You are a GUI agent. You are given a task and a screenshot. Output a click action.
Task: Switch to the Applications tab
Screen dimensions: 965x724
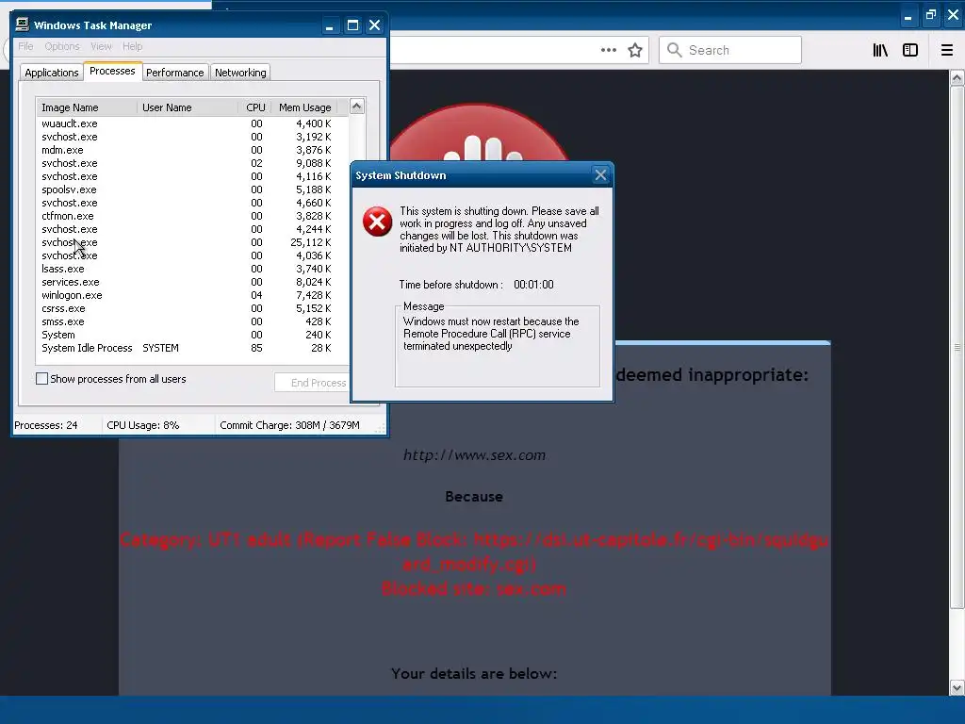click(x=52, y=73)
